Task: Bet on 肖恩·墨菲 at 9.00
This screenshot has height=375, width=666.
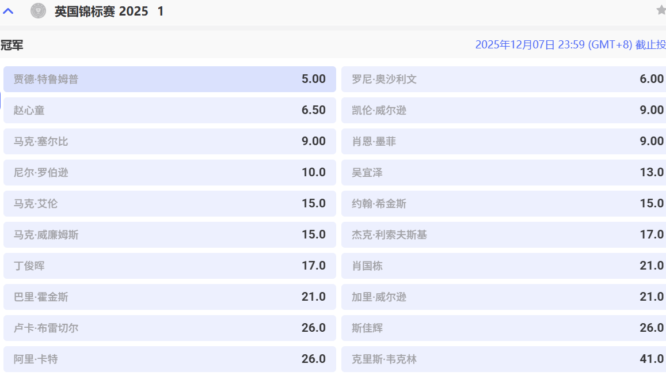Action: (x=504, y=141)
